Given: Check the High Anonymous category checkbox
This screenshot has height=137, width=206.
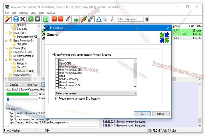Looking at the screenshot, I should [x=57, y=67].
